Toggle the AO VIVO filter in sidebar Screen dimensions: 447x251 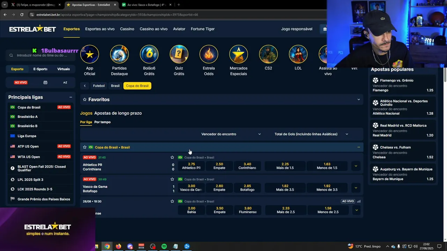[x=21, y=83]
